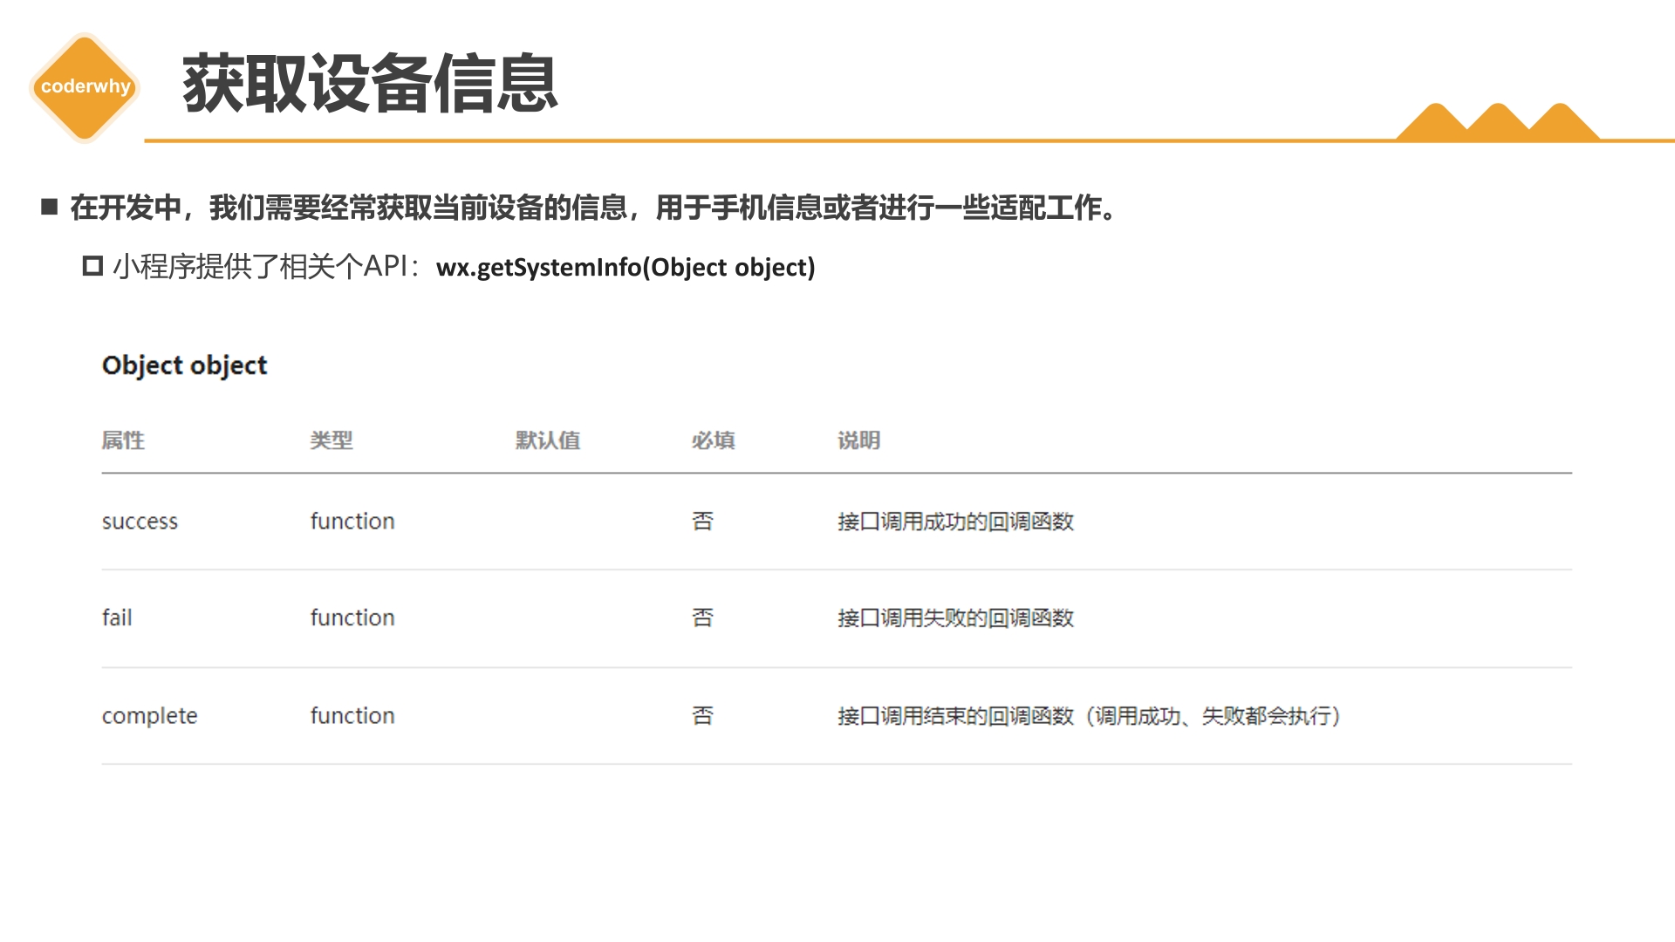Click the Object object heading
1675x942 pixels.
tap(184, 365)
